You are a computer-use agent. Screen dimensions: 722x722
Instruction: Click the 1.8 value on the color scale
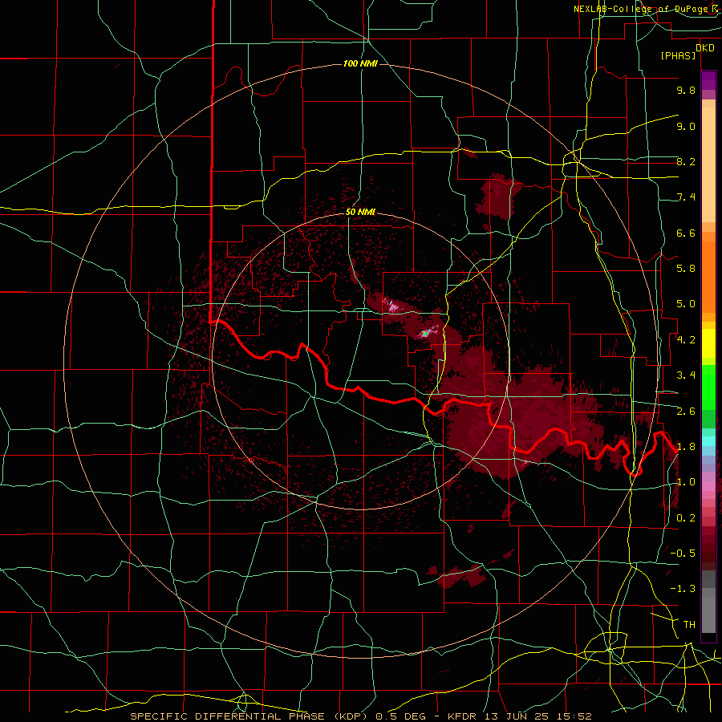pyautogui.click(x=686, y=447)
